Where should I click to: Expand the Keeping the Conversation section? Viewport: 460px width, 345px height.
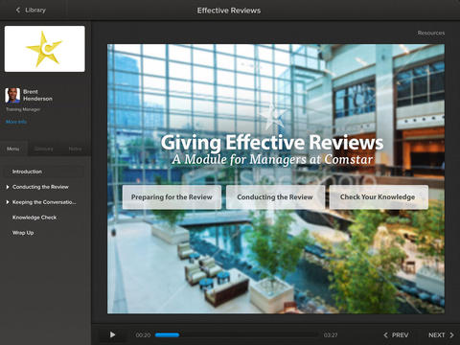pyautogui.click(x=8, y=202)
